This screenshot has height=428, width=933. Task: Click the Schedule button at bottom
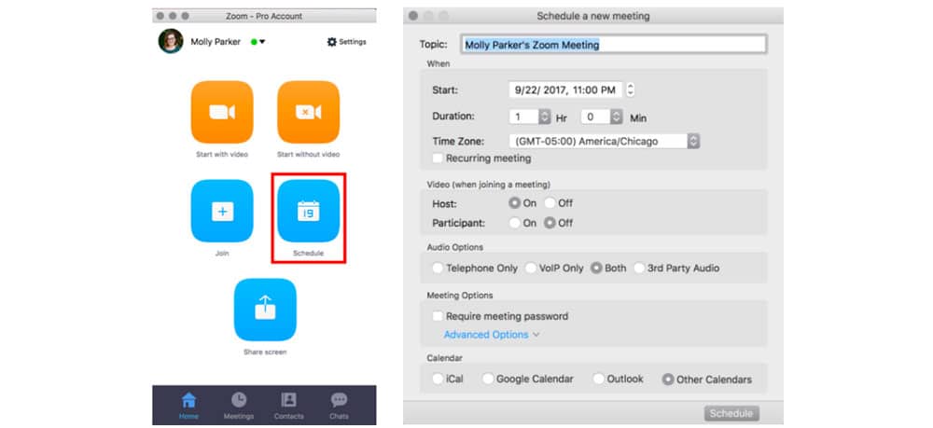[x=731, y=414]
